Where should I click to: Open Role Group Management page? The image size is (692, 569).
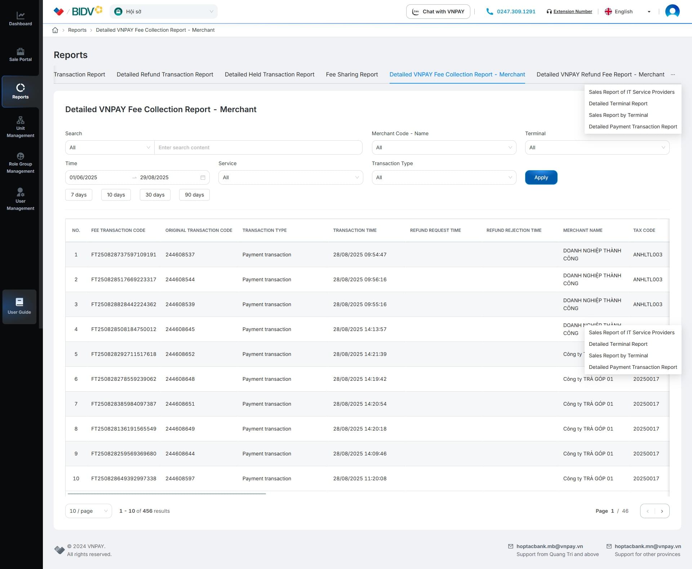(20, 163)
